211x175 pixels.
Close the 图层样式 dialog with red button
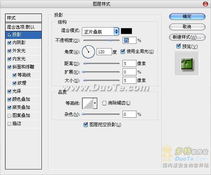pos(205,4)
